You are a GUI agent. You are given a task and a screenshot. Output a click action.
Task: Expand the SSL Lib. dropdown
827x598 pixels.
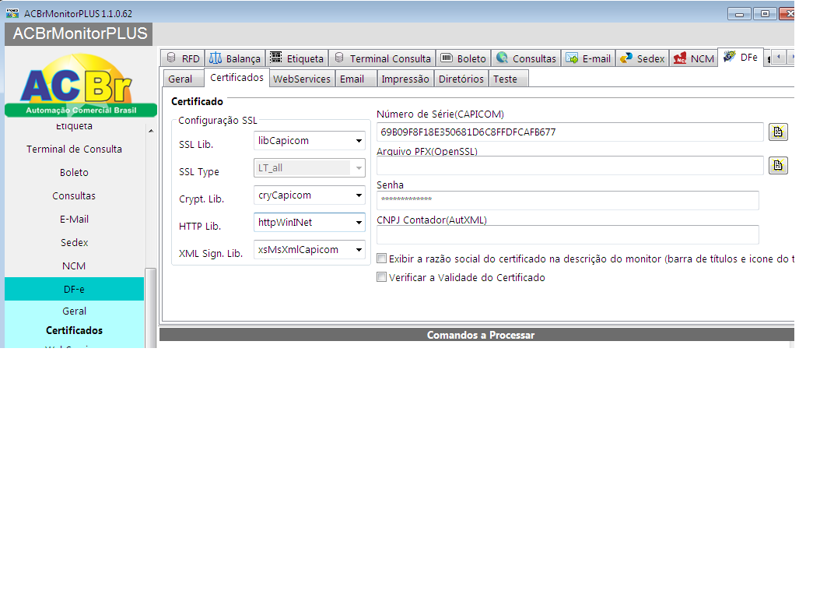click(x=359, y=141)
